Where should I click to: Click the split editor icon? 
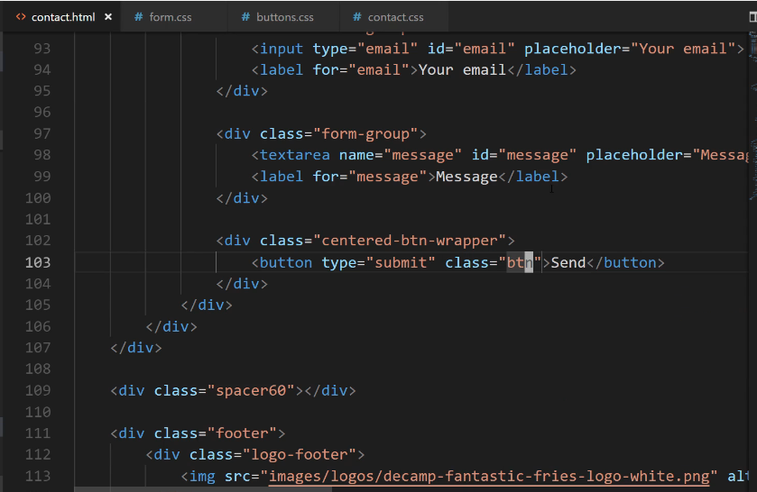click(752, 17)
